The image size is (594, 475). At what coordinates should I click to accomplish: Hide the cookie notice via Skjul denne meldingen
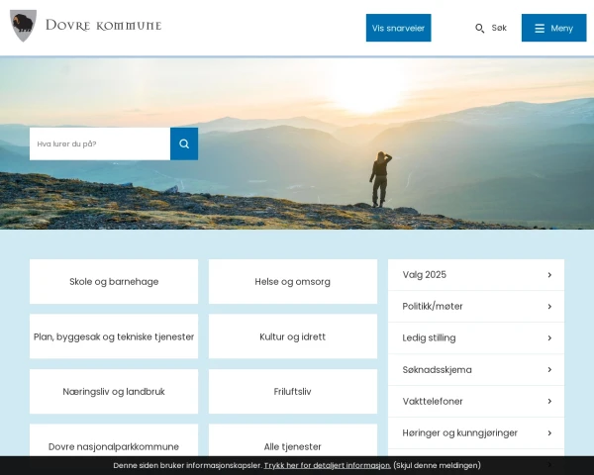[x=438, y=465]
